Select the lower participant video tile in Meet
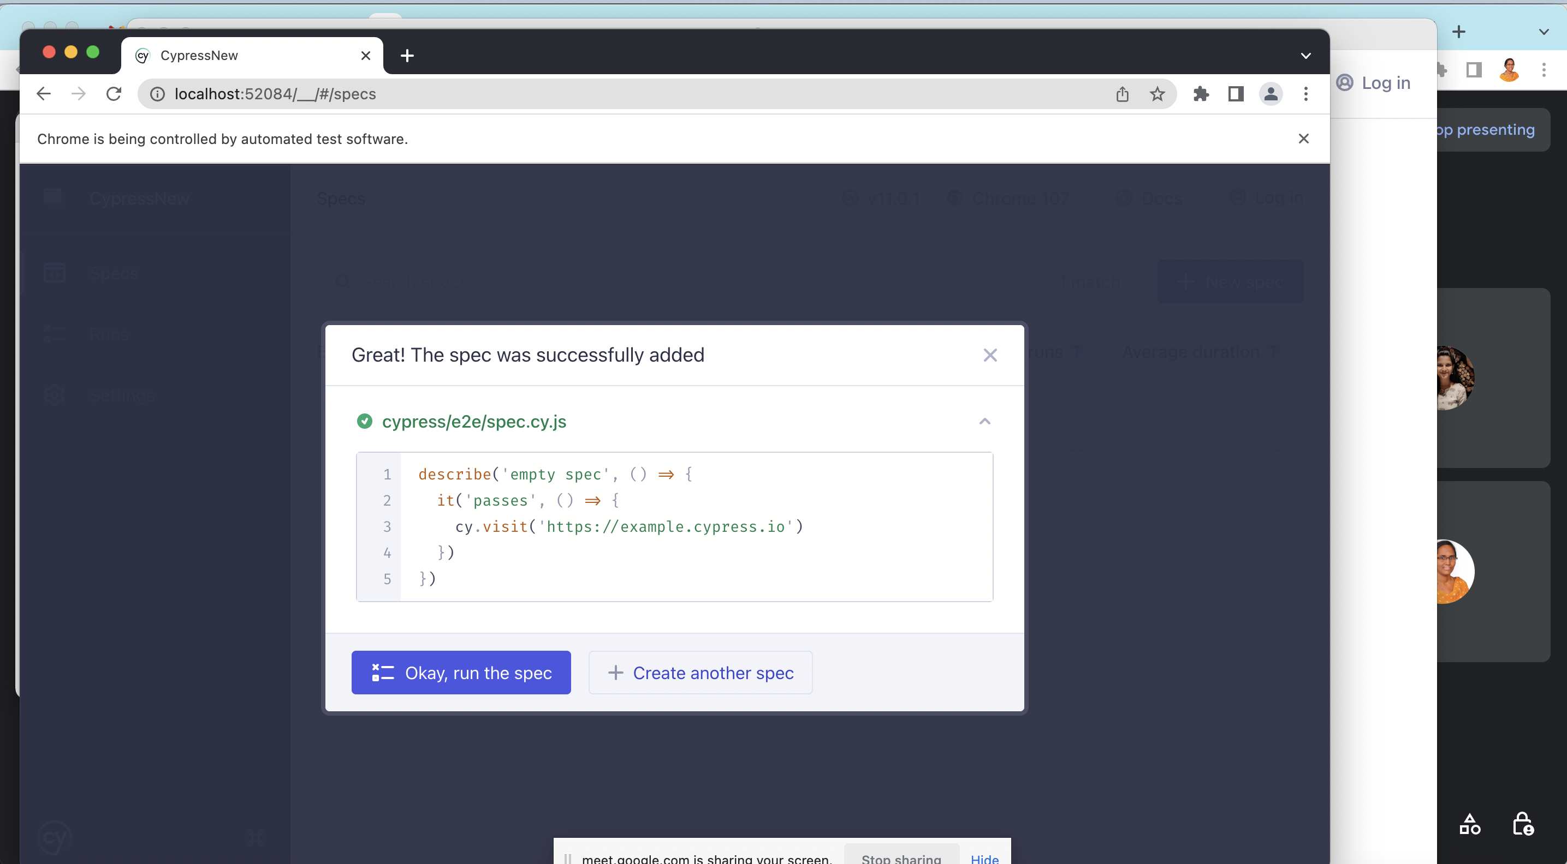This screenshot has width=1567, height=864. (x=1493, y=572)
